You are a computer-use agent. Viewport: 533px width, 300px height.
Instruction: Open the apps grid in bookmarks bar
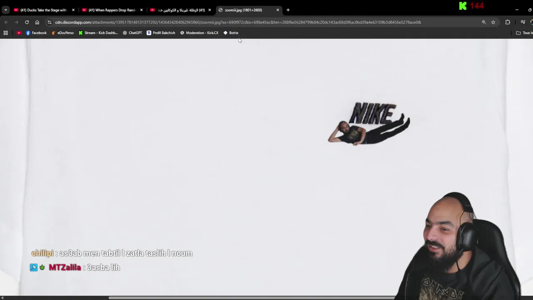(6, 32)
